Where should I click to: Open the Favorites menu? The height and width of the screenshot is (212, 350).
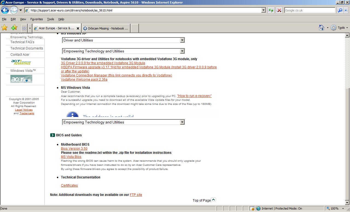pyautogui.click(x=36, y=19)
